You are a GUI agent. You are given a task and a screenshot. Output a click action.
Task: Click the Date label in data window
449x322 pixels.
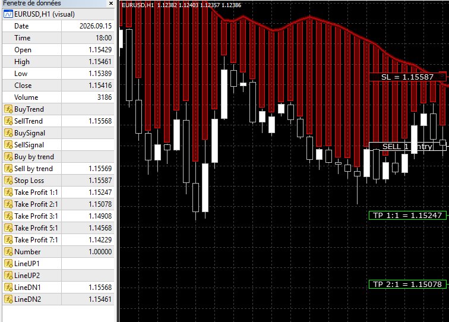point(21,26)
